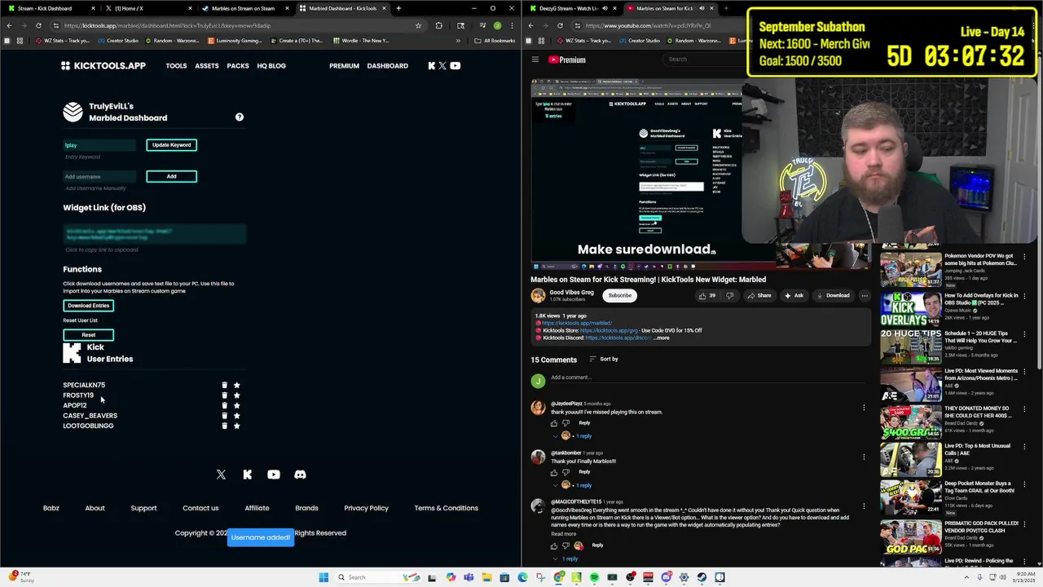The width and height of the screenshot is (1043, 587).
Task: Click the YouTube Premium logo
Action: point(567,60)
